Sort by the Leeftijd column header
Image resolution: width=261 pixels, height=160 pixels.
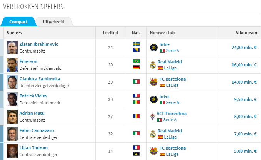coord(110,33)
